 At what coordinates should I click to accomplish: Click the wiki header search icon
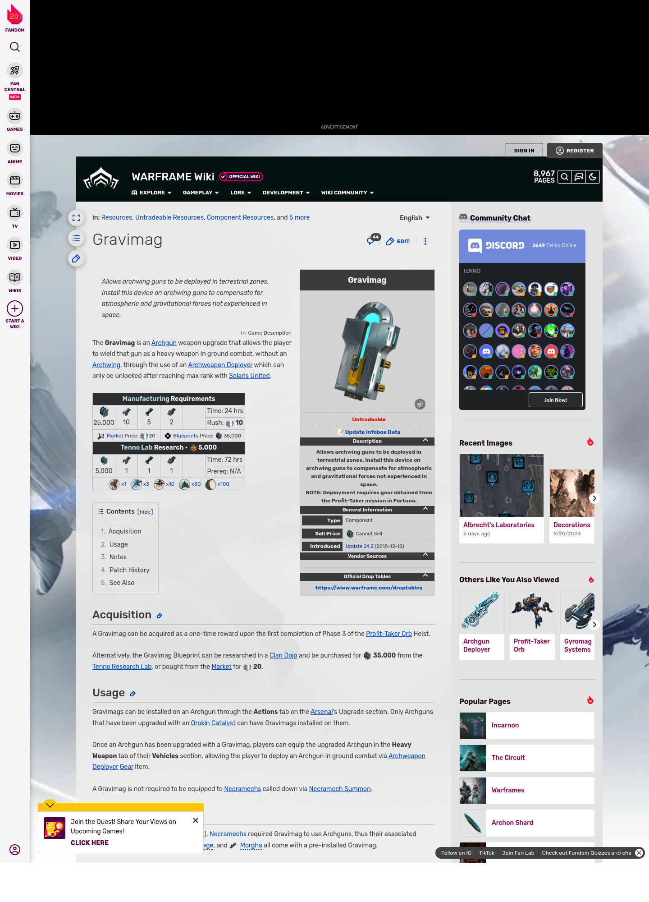coord(564,177)
